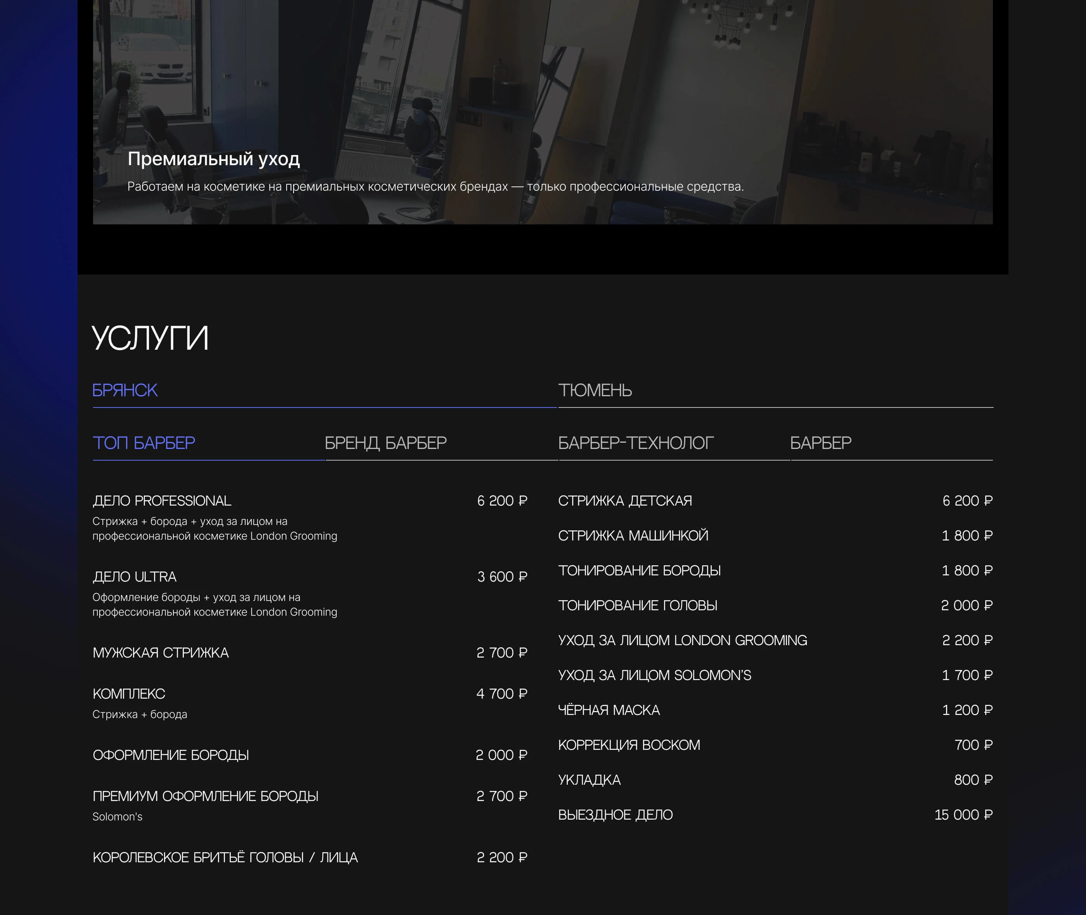1086x915 pixels.
Task: Select the БРЯНСК city tab
Action: [x=125, y=390]
